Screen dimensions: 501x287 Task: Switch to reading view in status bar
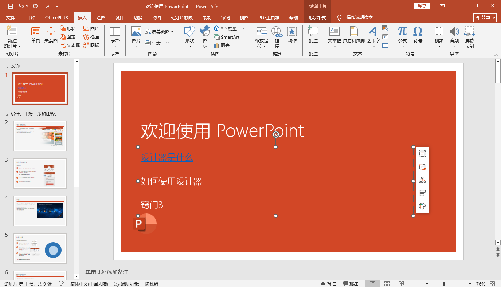[401, 284]
